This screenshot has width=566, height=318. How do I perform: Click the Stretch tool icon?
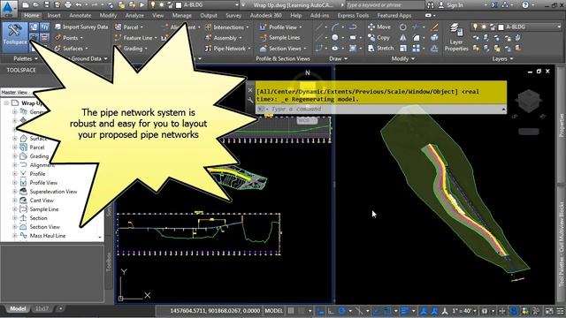(x=371, y=48)
